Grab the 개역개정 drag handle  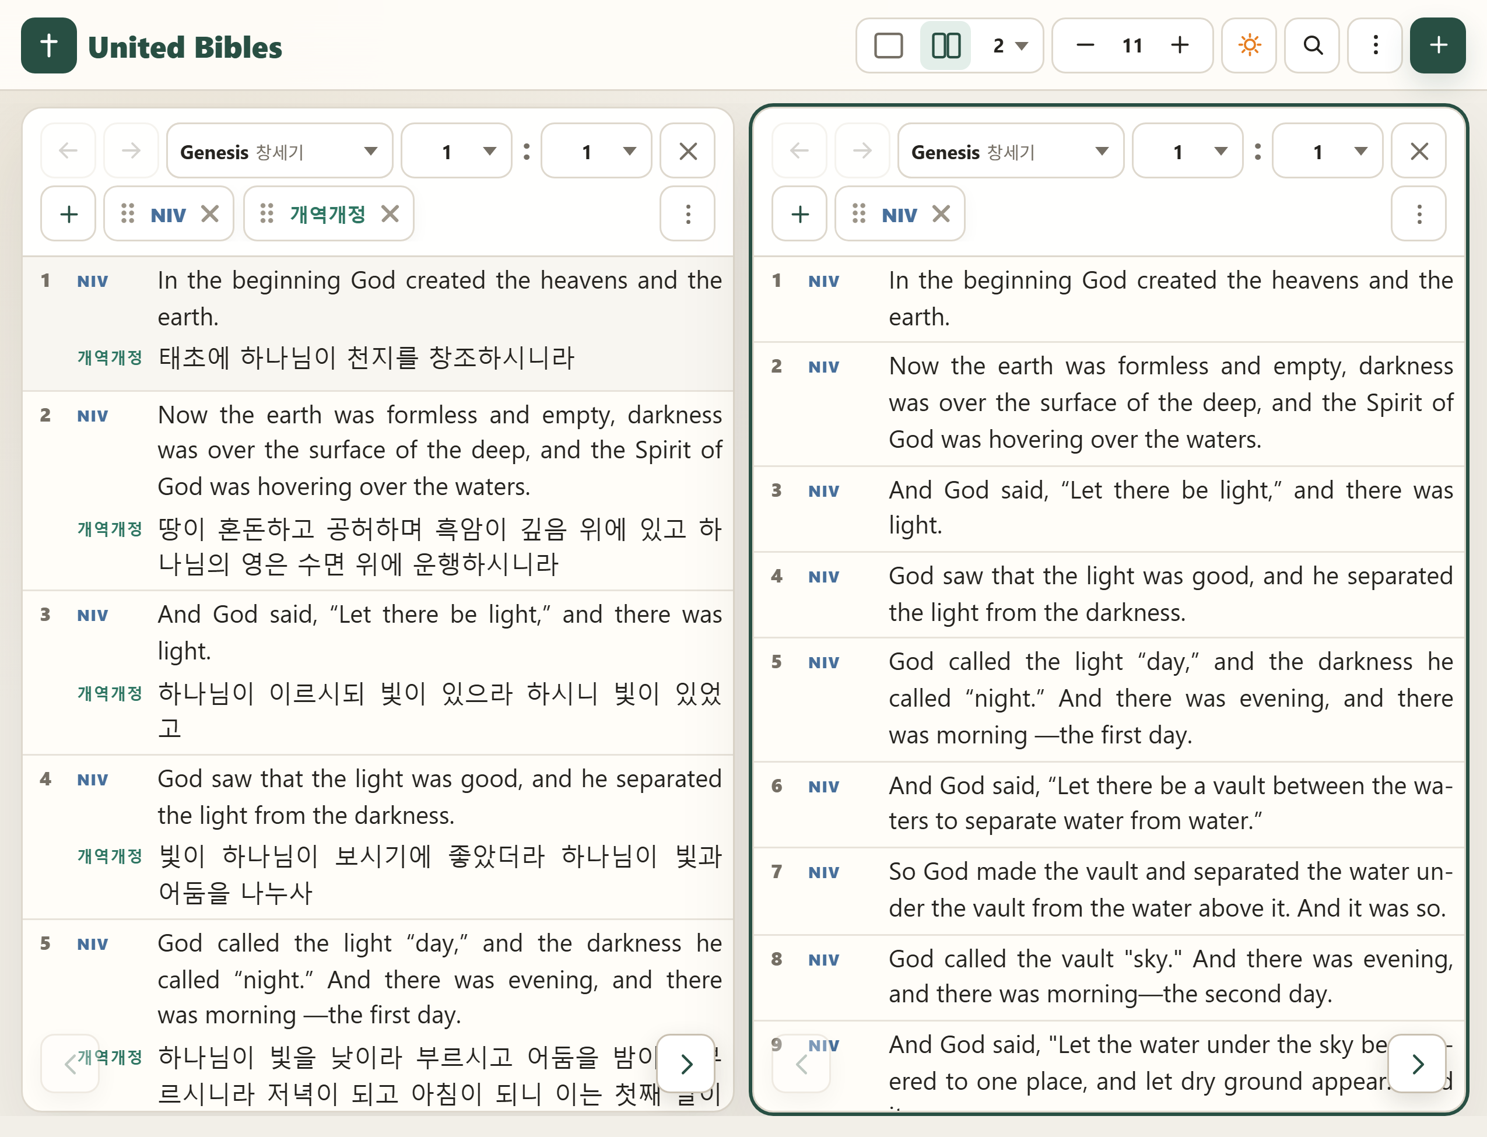[x=266, y=214]
